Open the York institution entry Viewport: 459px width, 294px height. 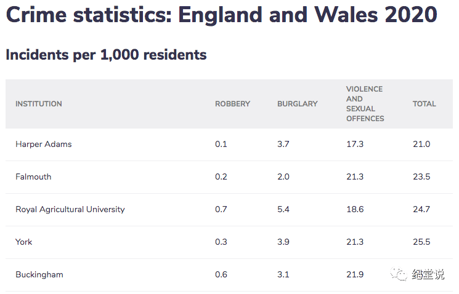24,242
